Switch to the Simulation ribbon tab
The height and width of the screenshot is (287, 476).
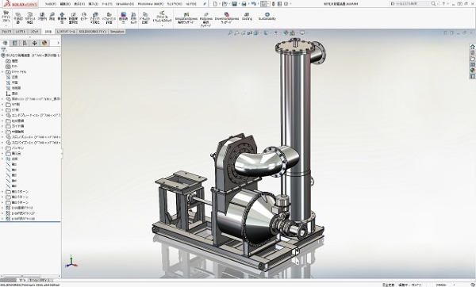[x=117, y=32]
